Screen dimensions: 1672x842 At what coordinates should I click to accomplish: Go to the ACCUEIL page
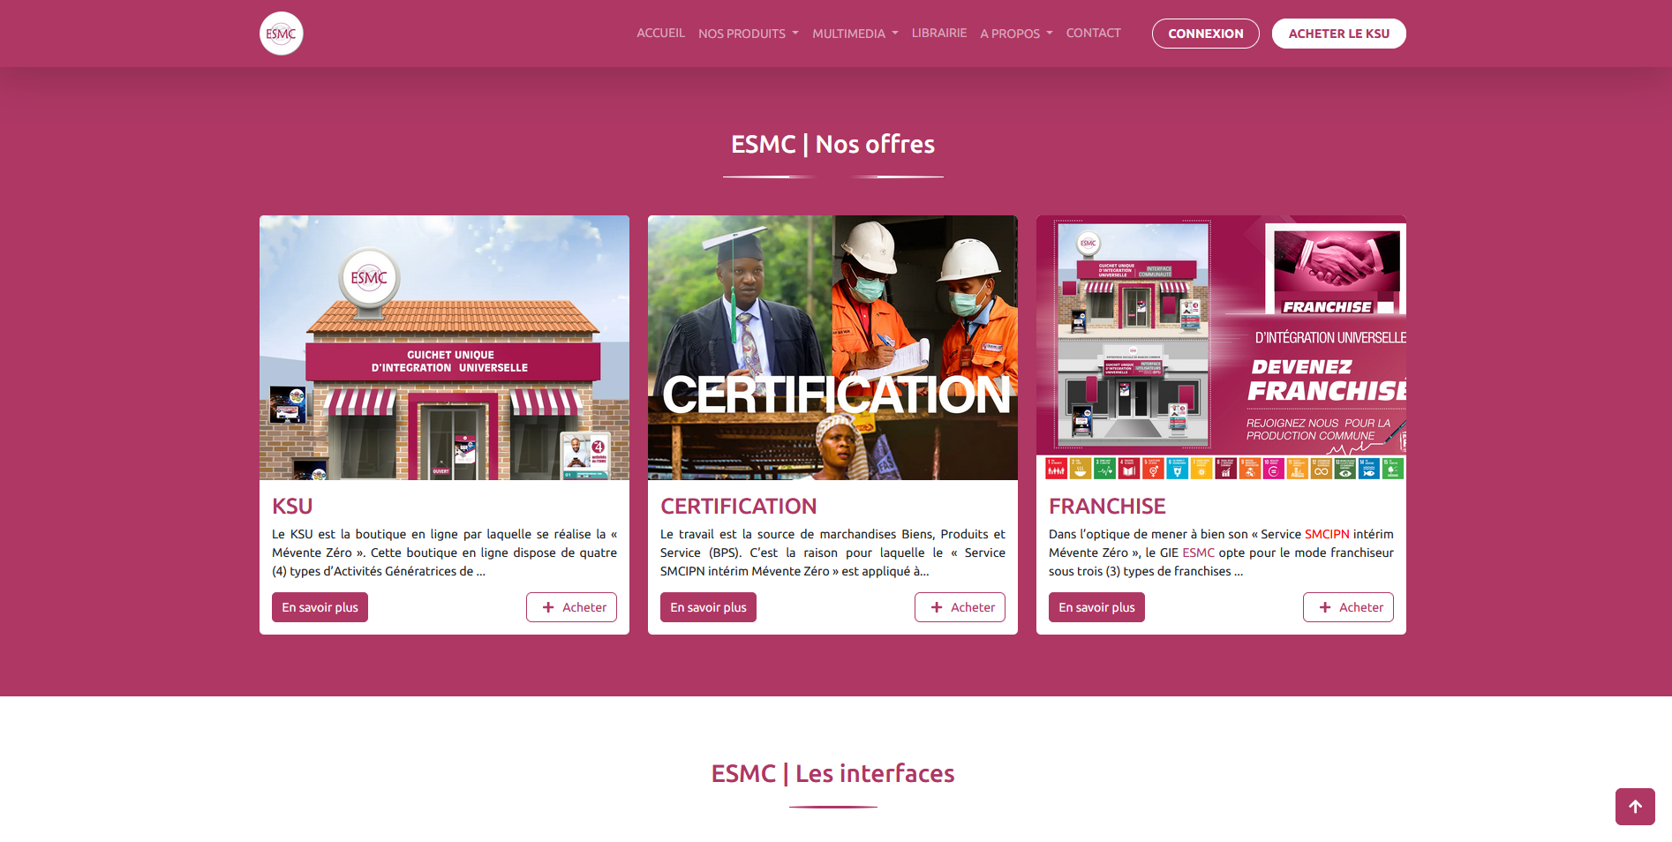pos(660,33)
